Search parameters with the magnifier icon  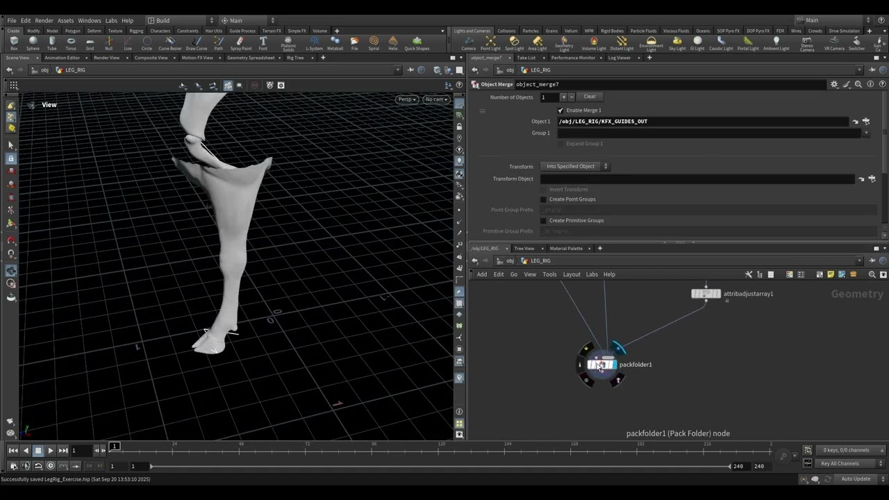[x=858, y=84]
